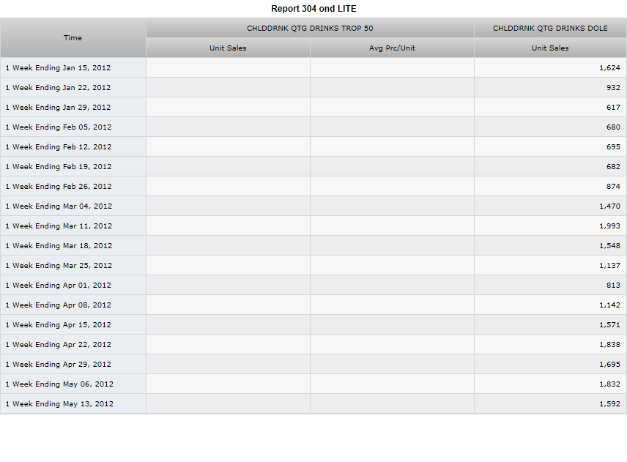Screen dimensions: 627x462
Task: Click the DOLE unit sales value 1,470
Action: (609, 206)
